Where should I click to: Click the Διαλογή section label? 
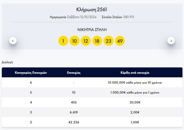pyautogui.click(x=7, y=62)
